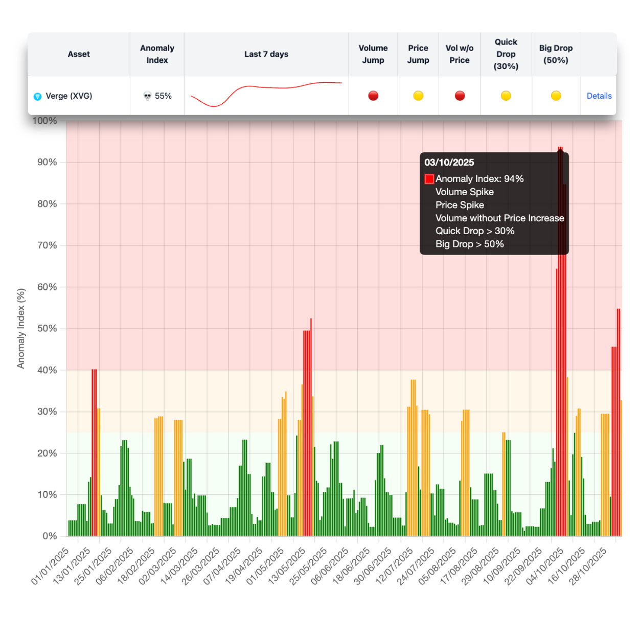Click the Verge (XVG) coin icon

click(37, 96)
